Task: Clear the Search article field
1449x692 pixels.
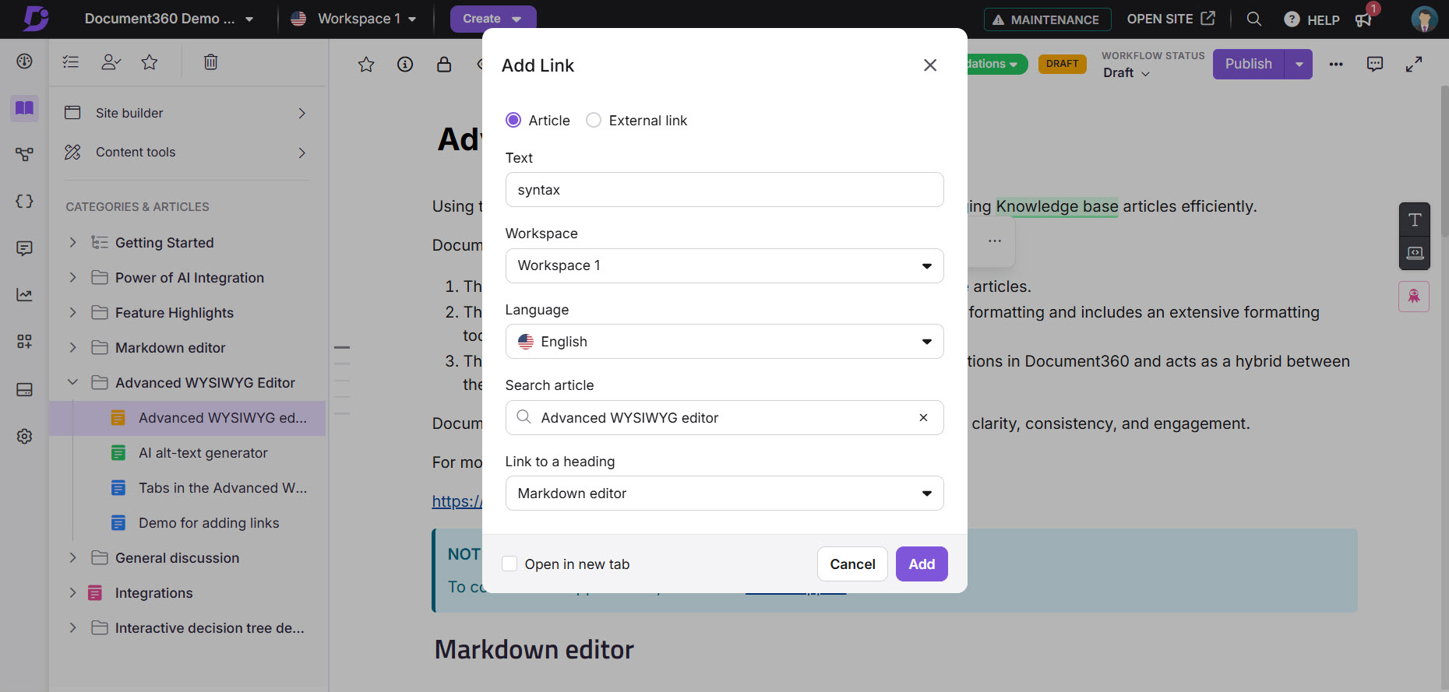Action: (923, 417)
